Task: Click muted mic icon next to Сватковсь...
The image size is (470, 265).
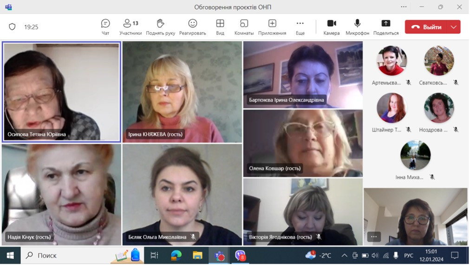Action: click(456, 83)
